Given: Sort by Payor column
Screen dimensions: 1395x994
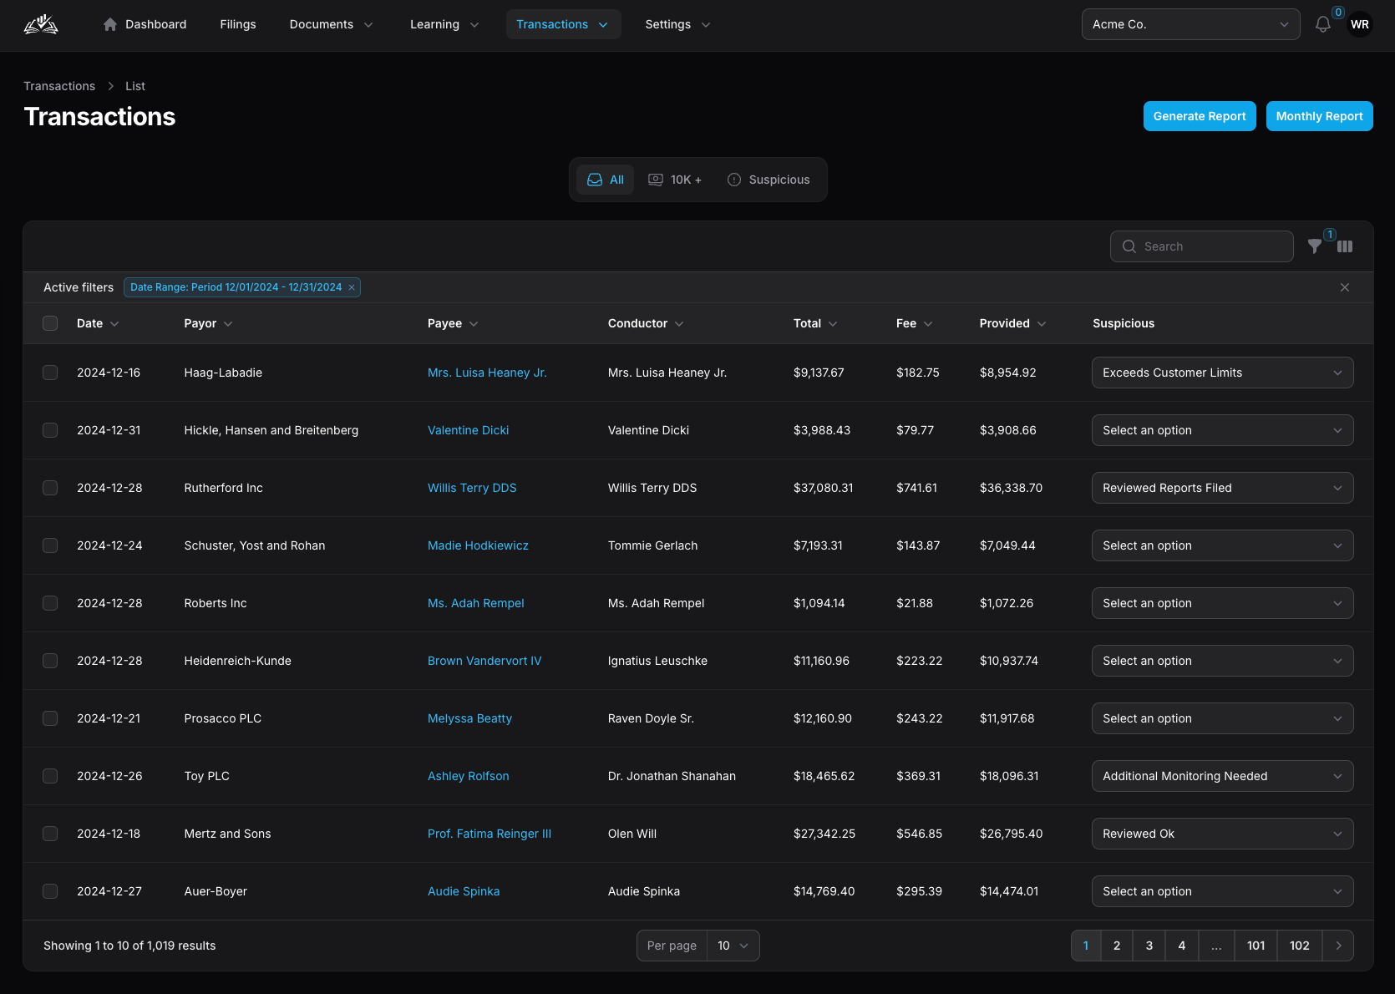Looking at the screenshot, I should point(208,323).
